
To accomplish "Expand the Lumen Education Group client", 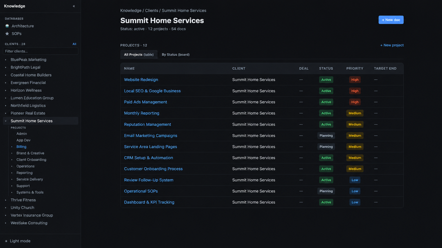I will pos(6,98).
